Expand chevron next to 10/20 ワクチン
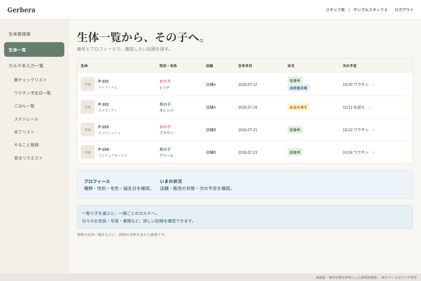Screen dimensions: 421x281 [374, 85]
